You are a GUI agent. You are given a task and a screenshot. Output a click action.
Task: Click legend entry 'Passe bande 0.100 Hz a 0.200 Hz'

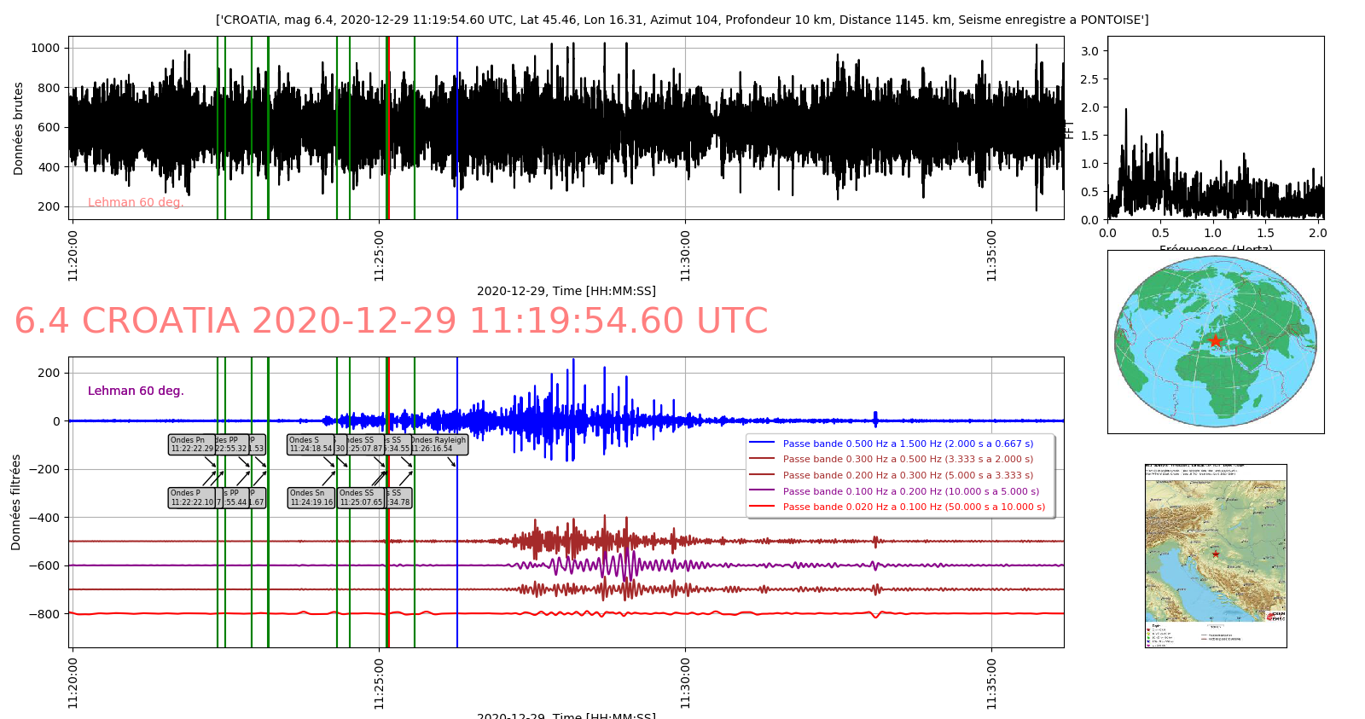pos(910,491)
